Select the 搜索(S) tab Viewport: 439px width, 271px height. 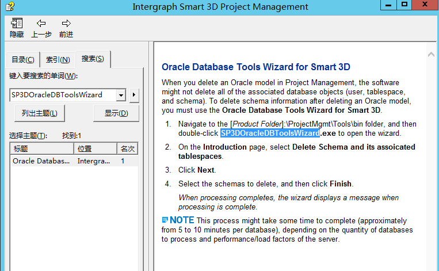93,59
